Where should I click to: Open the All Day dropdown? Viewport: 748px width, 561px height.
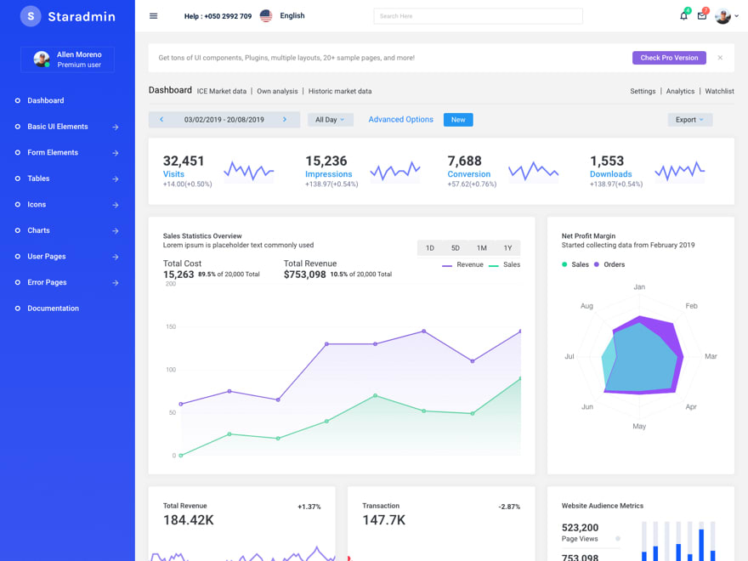coord(330,120)
